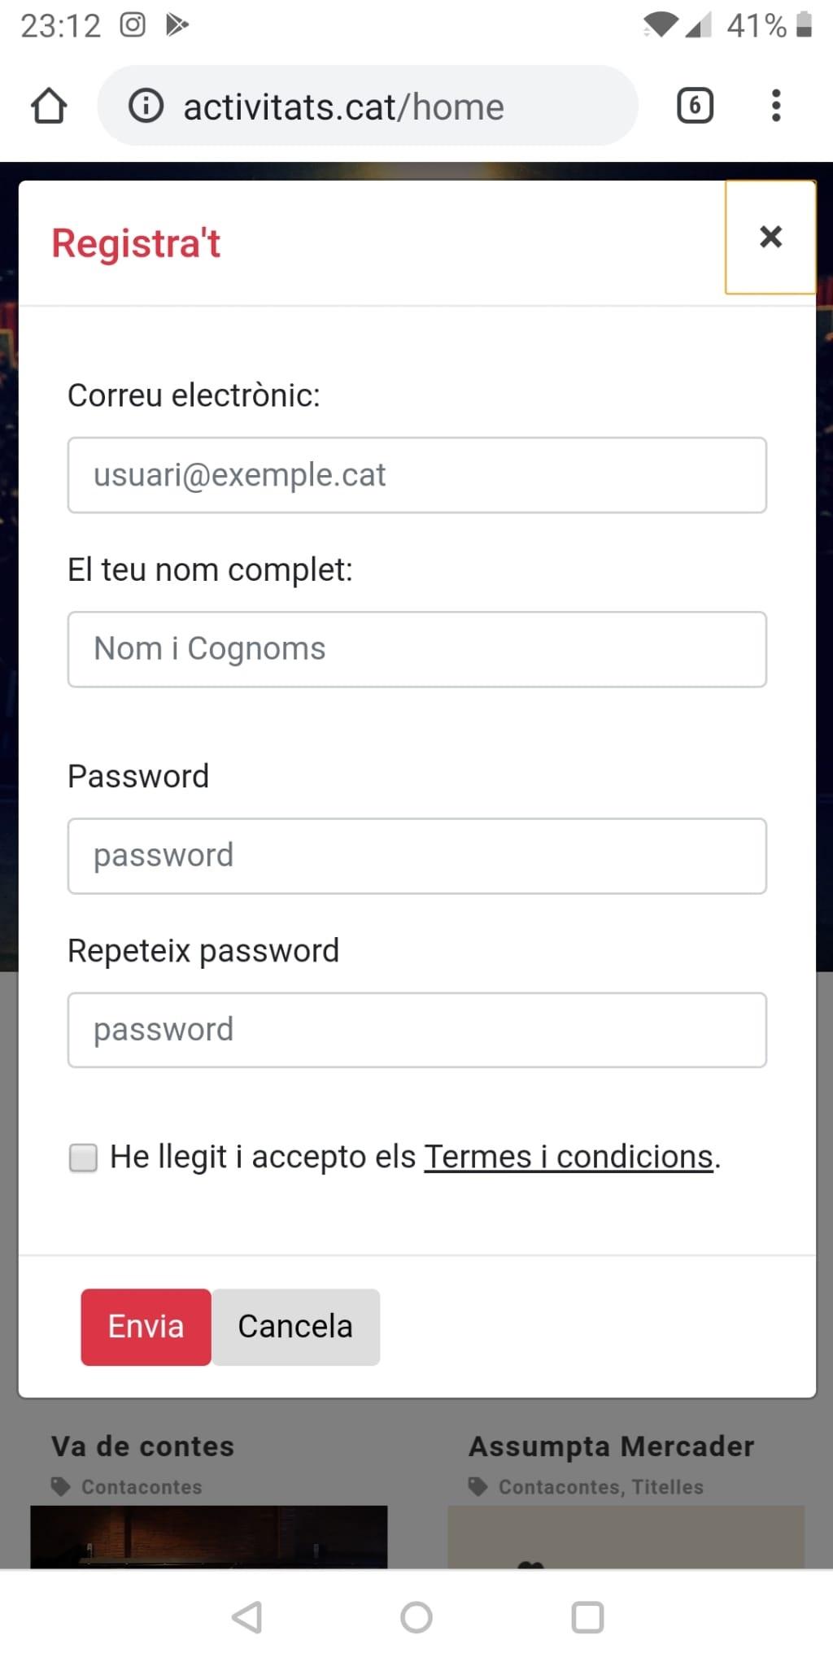The image size is (833, 1666).
Task: Tap Android home circle button
Action: 416,1617
